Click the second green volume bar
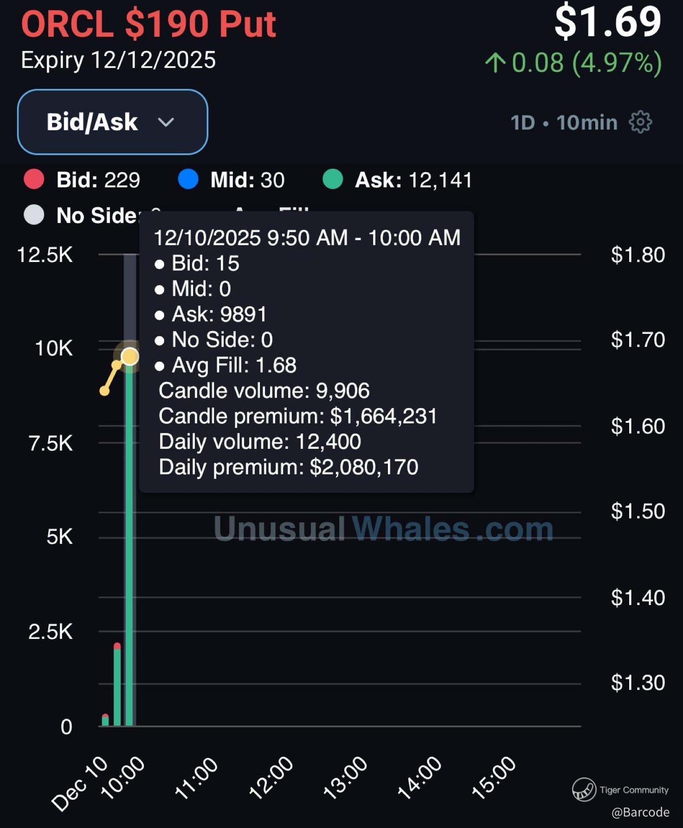Viewport: 683px width, 828px height. coord(117,686)
